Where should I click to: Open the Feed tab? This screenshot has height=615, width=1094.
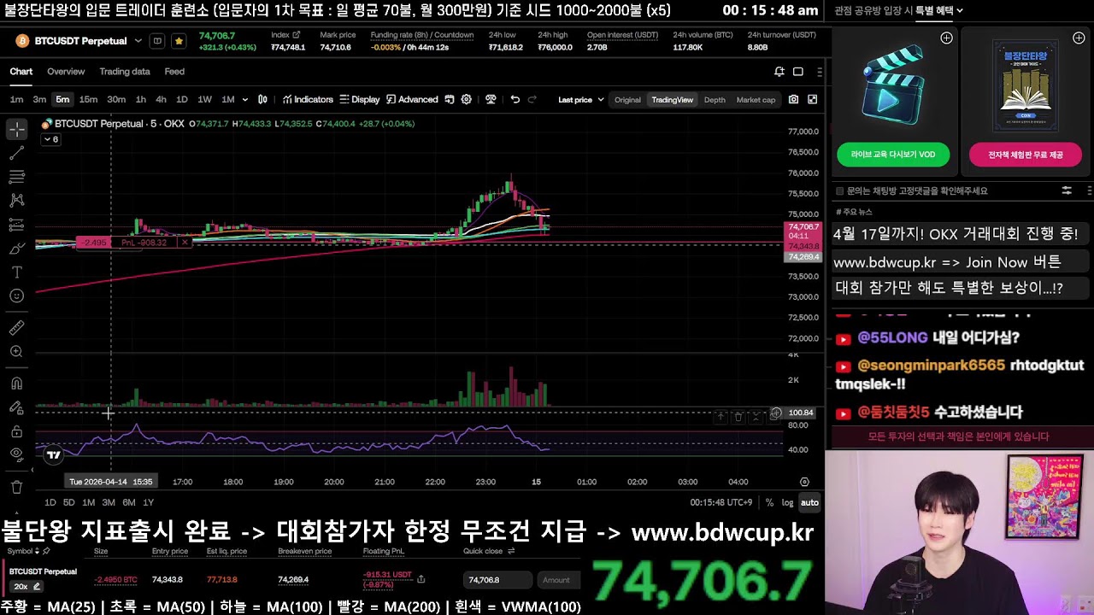tap(174, 72)
